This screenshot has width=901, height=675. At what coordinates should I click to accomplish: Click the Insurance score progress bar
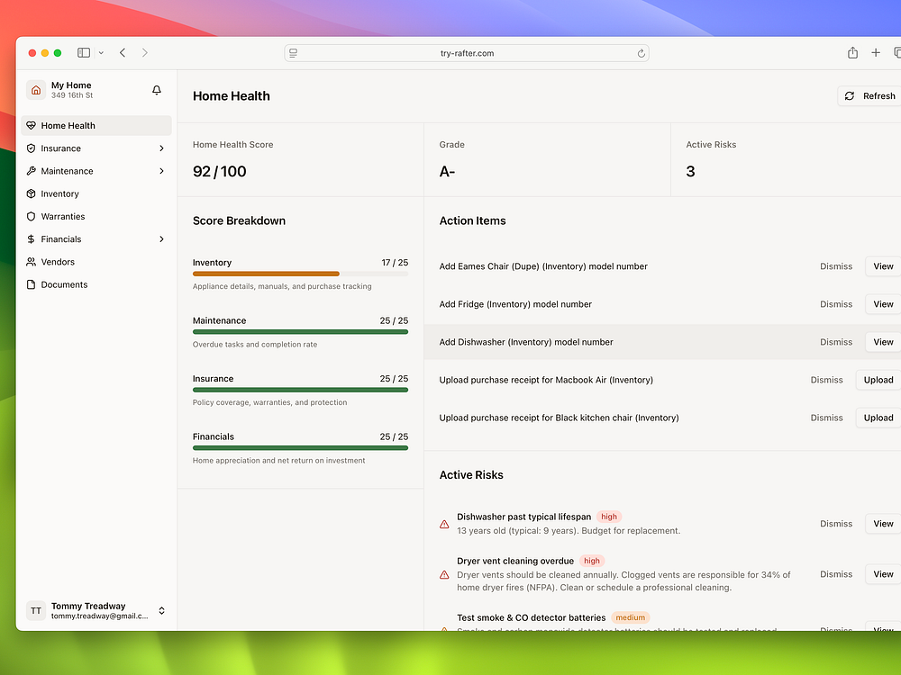point(301,390)
